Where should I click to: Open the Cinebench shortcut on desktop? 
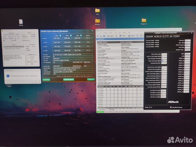[9, 86]
